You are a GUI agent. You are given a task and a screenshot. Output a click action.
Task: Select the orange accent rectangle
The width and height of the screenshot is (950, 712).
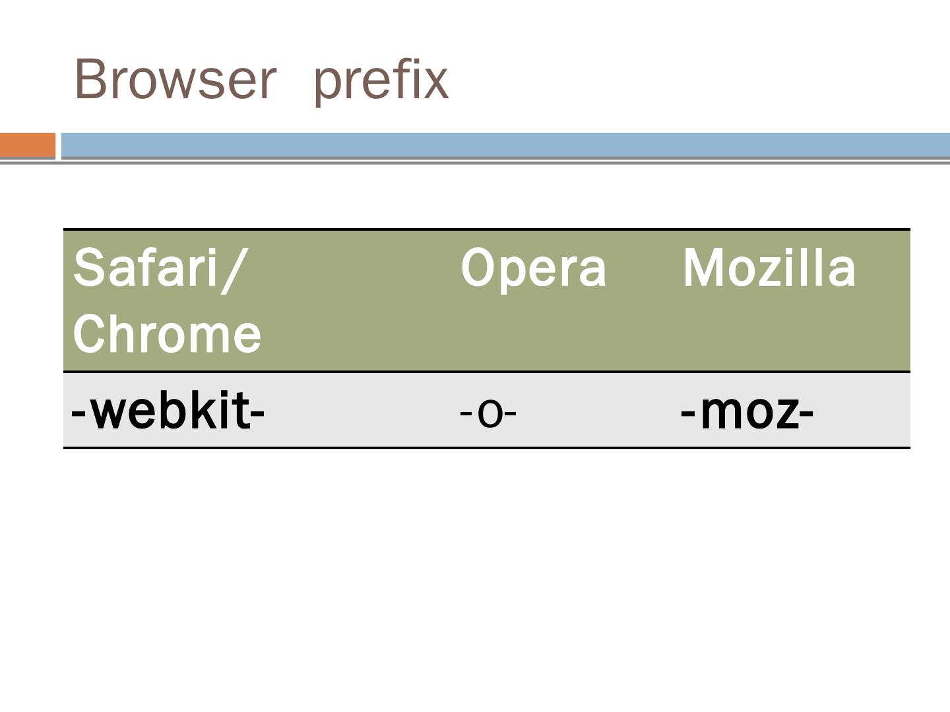(x=28, y=145)
